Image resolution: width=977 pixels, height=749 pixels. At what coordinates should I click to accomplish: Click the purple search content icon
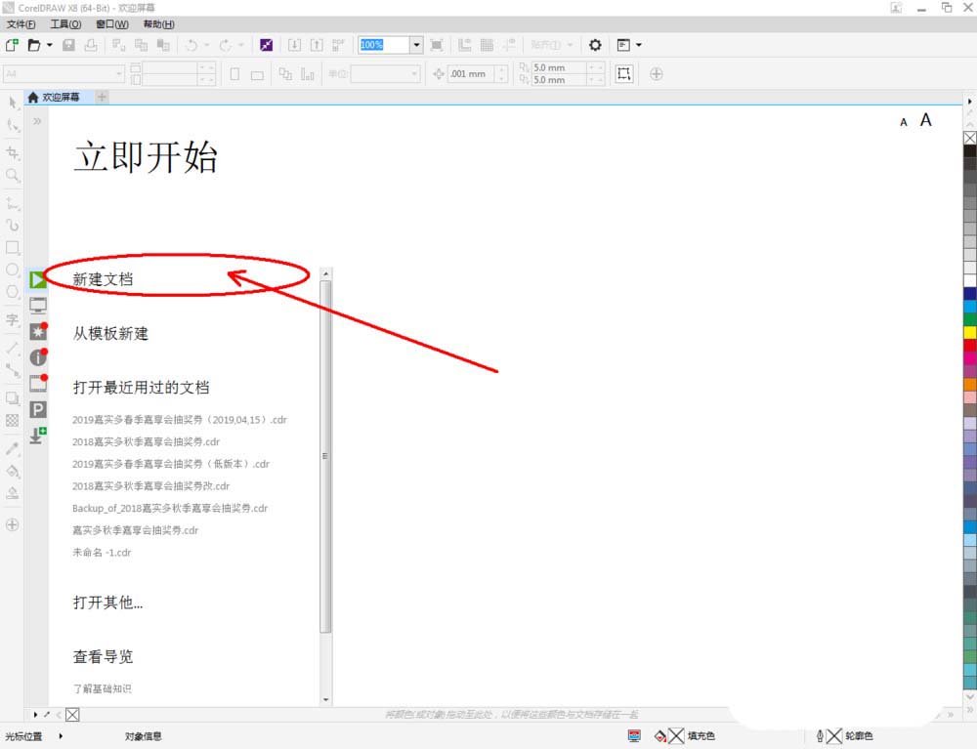point(266,45)
